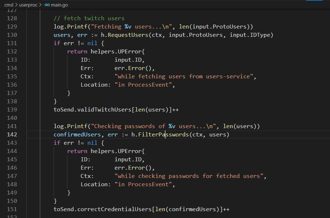Open the cmd breadcrumb folder
330x218 pixels.
(9, 5)
